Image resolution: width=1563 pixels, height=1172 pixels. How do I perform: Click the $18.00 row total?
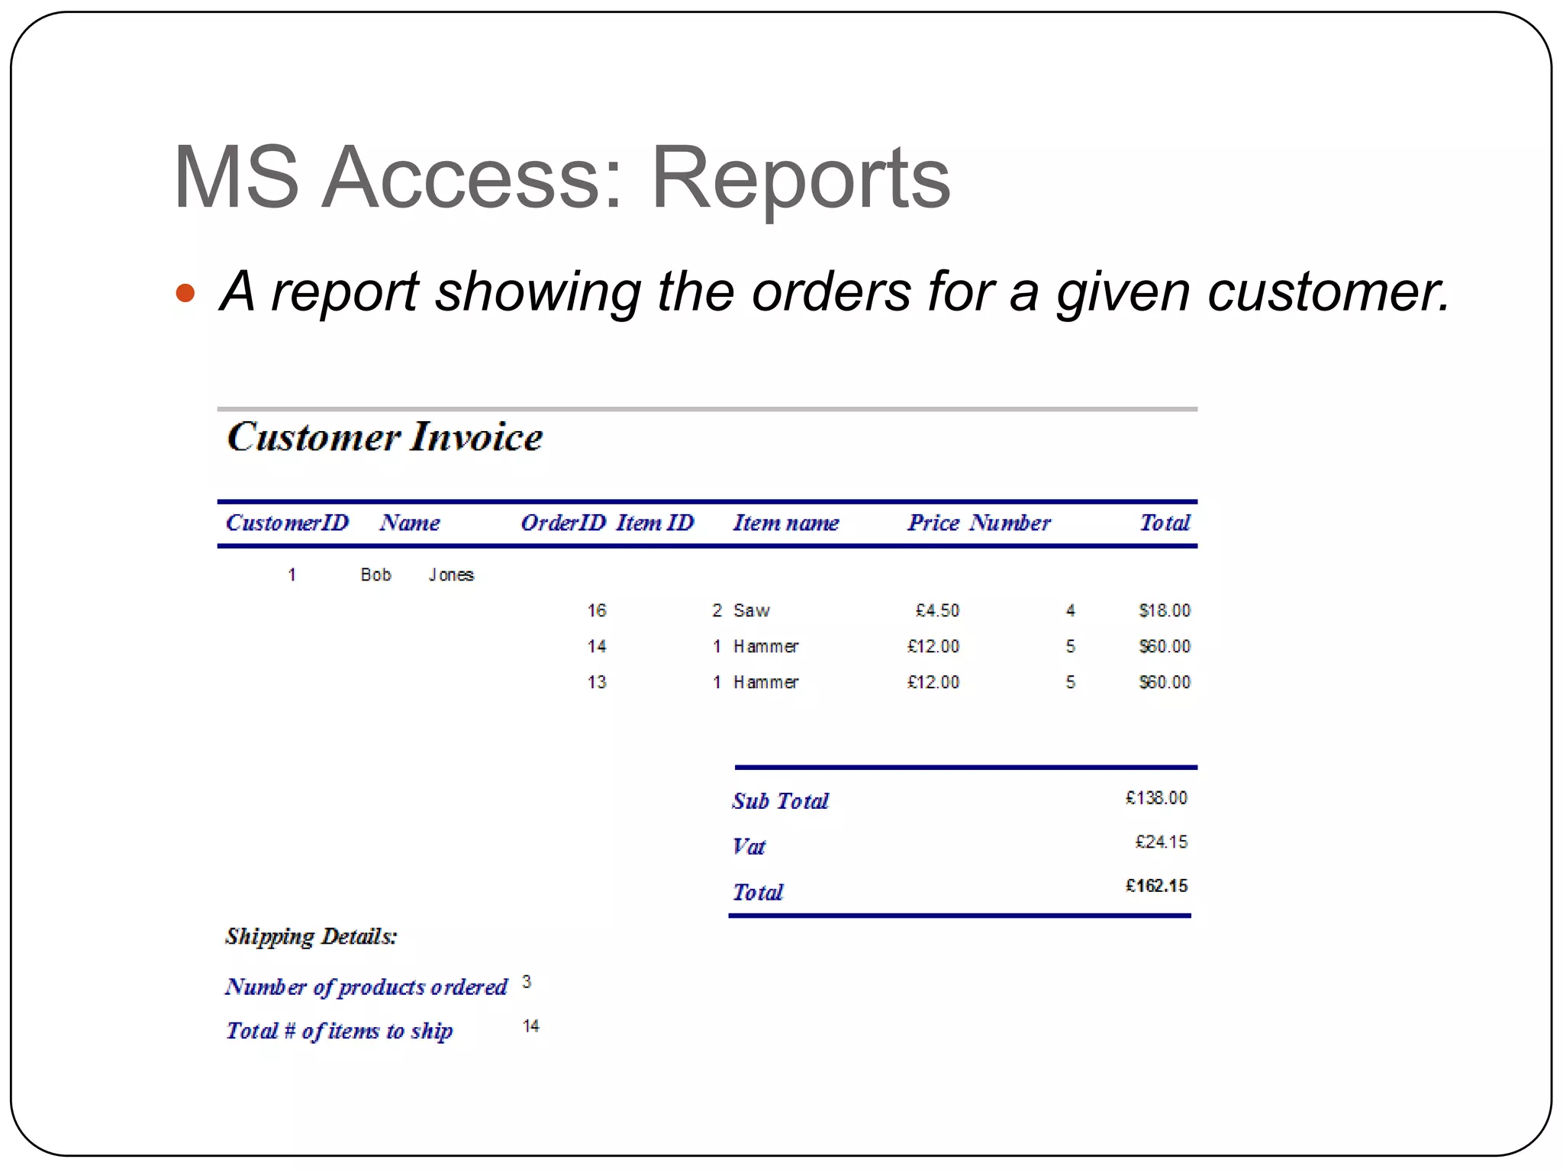click(x=1165, y=610)
